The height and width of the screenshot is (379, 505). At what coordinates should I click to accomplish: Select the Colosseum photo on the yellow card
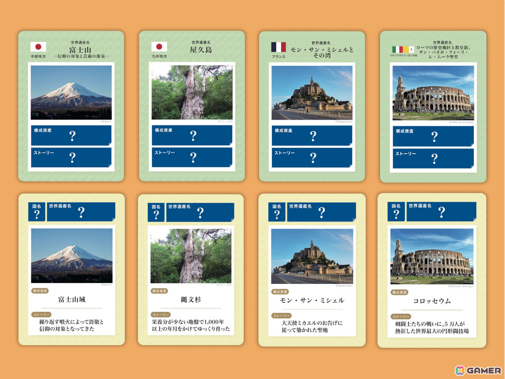click(x=432, y=256)
